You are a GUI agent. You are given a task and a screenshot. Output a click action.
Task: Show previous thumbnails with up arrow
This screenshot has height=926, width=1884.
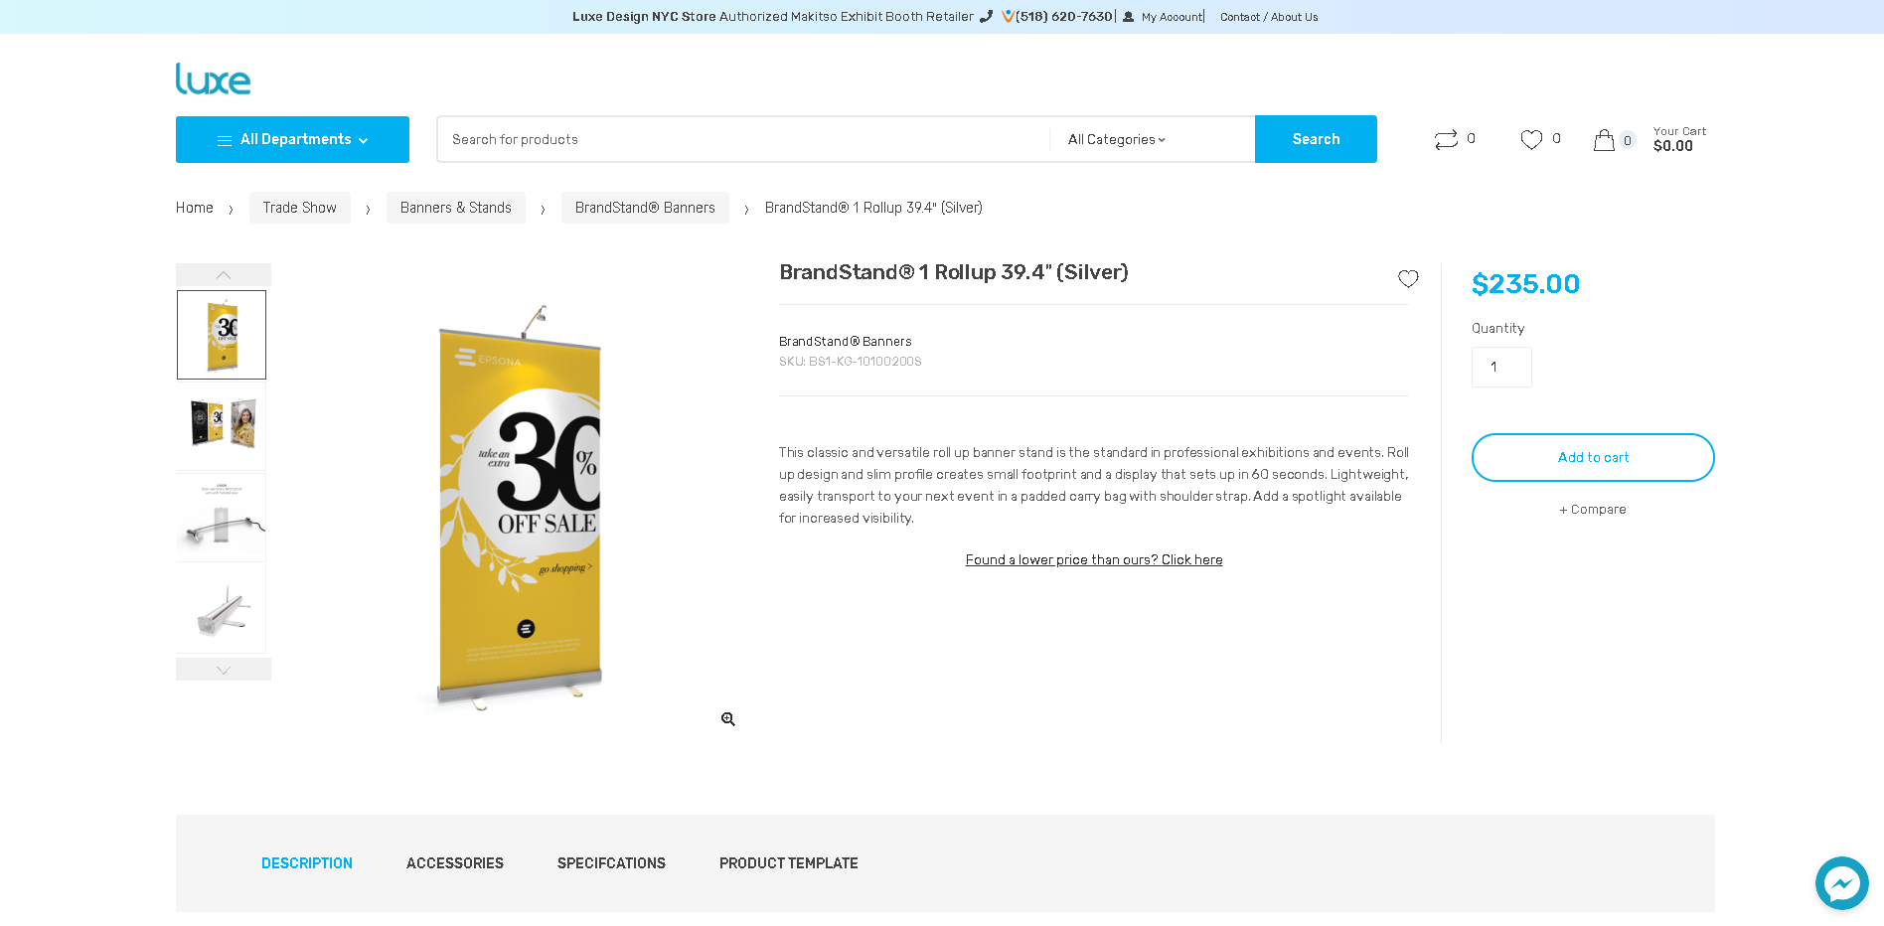224,275
